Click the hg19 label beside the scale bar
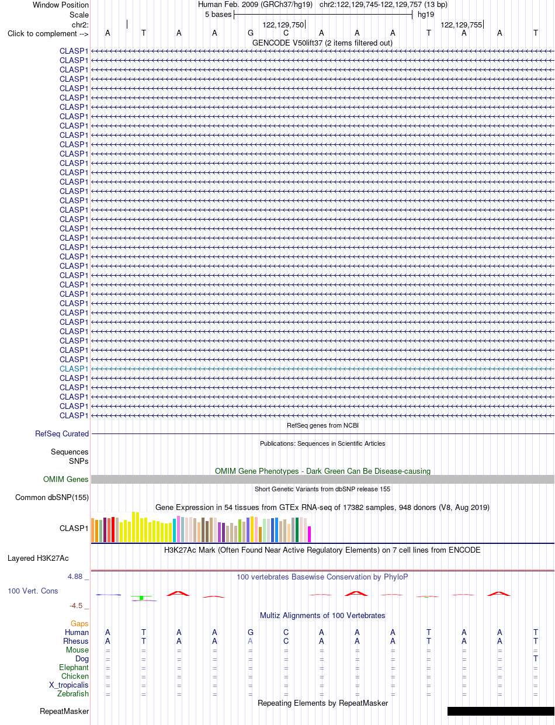Viewport: 555px width, 725px height. (x=426, y=15)
